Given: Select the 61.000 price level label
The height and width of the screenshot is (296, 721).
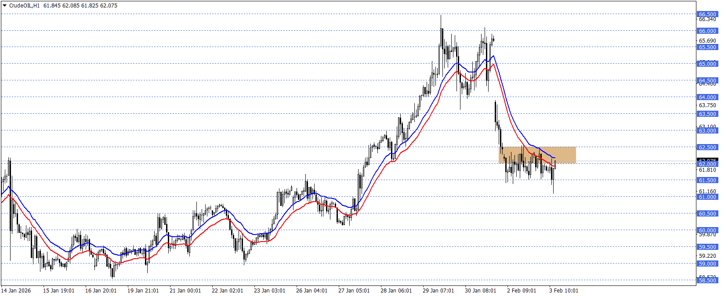Looking at the screenshot, I should pos(707,197).
